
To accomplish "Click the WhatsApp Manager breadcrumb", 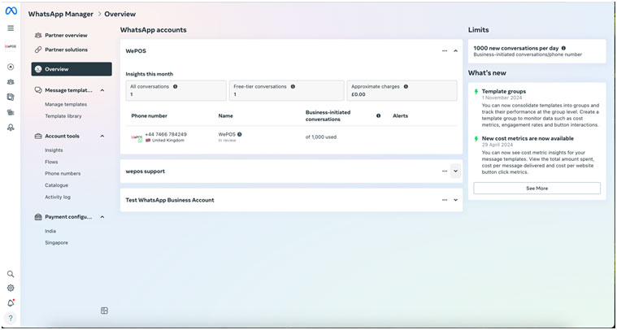I will [61, 14].
